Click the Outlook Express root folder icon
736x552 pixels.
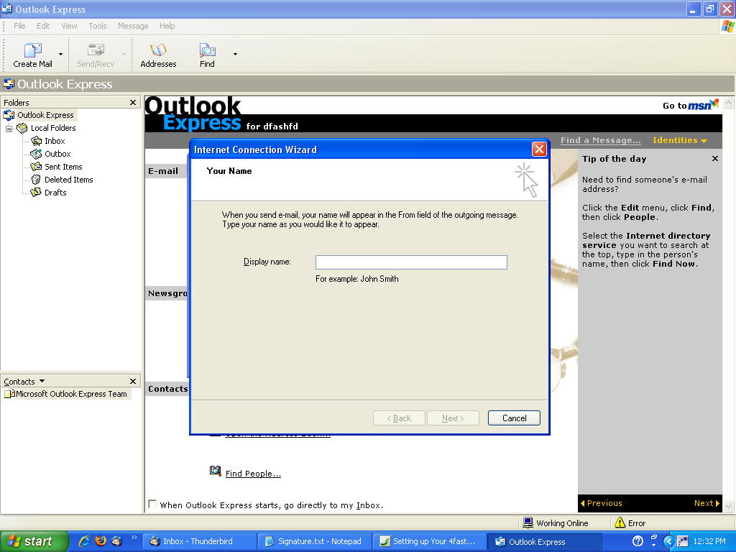point(9,115)
